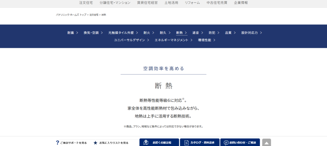Open エネルギーマネジメント navigation link
The width and height of the screenshot is (327, 146).
click(x=171, y=40)
